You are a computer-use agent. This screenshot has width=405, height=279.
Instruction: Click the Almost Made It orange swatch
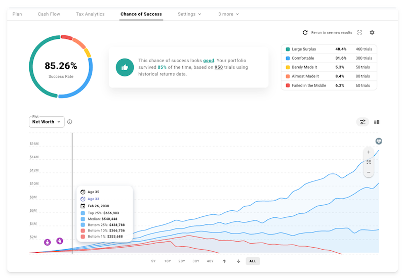click(288, 76)
